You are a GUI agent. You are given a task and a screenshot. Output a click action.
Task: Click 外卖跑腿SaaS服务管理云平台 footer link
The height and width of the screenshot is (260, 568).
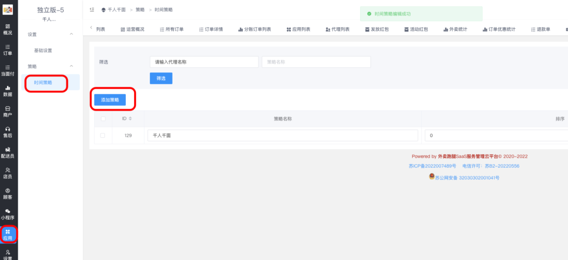(x=468, y=157)
